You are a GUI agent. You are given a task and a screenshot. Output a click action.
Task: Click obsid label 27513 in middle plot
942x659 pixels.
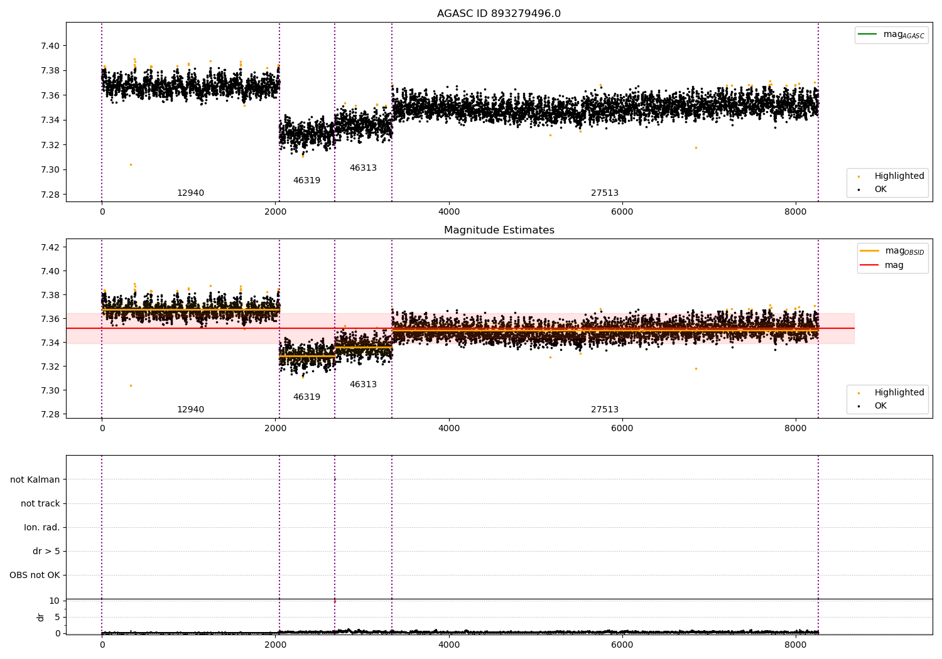[x=604, y=410]
